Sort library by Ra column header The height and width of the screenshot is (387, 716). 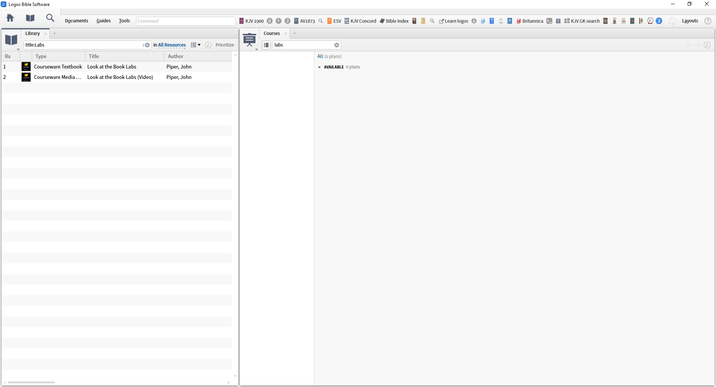(10, 56)
